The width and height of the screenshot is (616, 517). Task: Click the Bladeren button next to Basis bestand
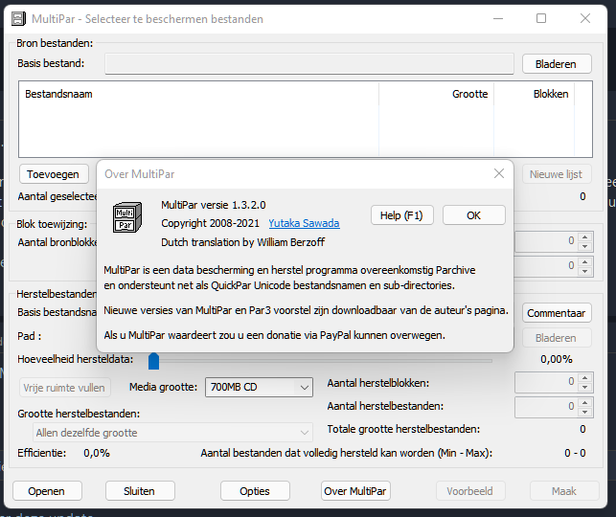pos(557,64)
